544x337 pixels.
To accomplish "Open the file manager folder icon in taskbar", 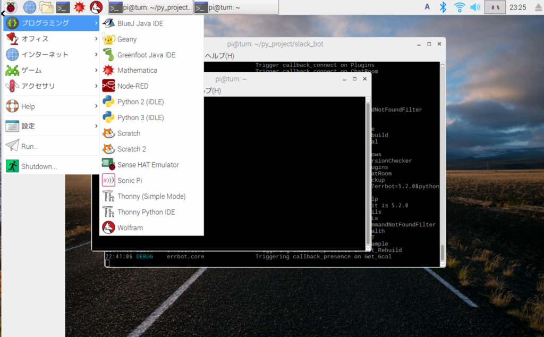I will [x=46, y=7].
